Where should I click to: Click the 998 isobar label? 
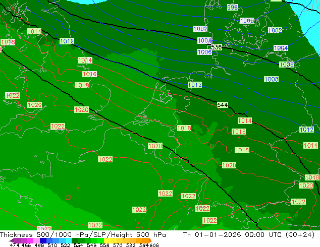tap(233, 8)
